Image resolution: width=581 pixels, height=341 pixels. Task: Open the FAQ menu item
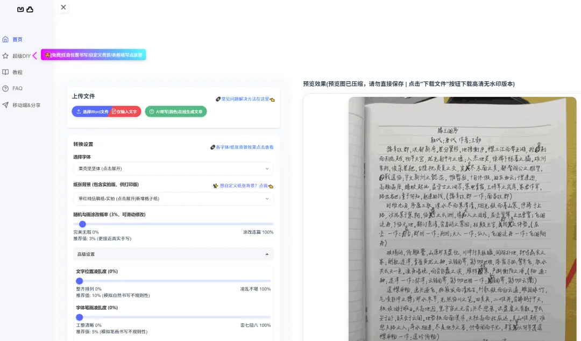17,89
